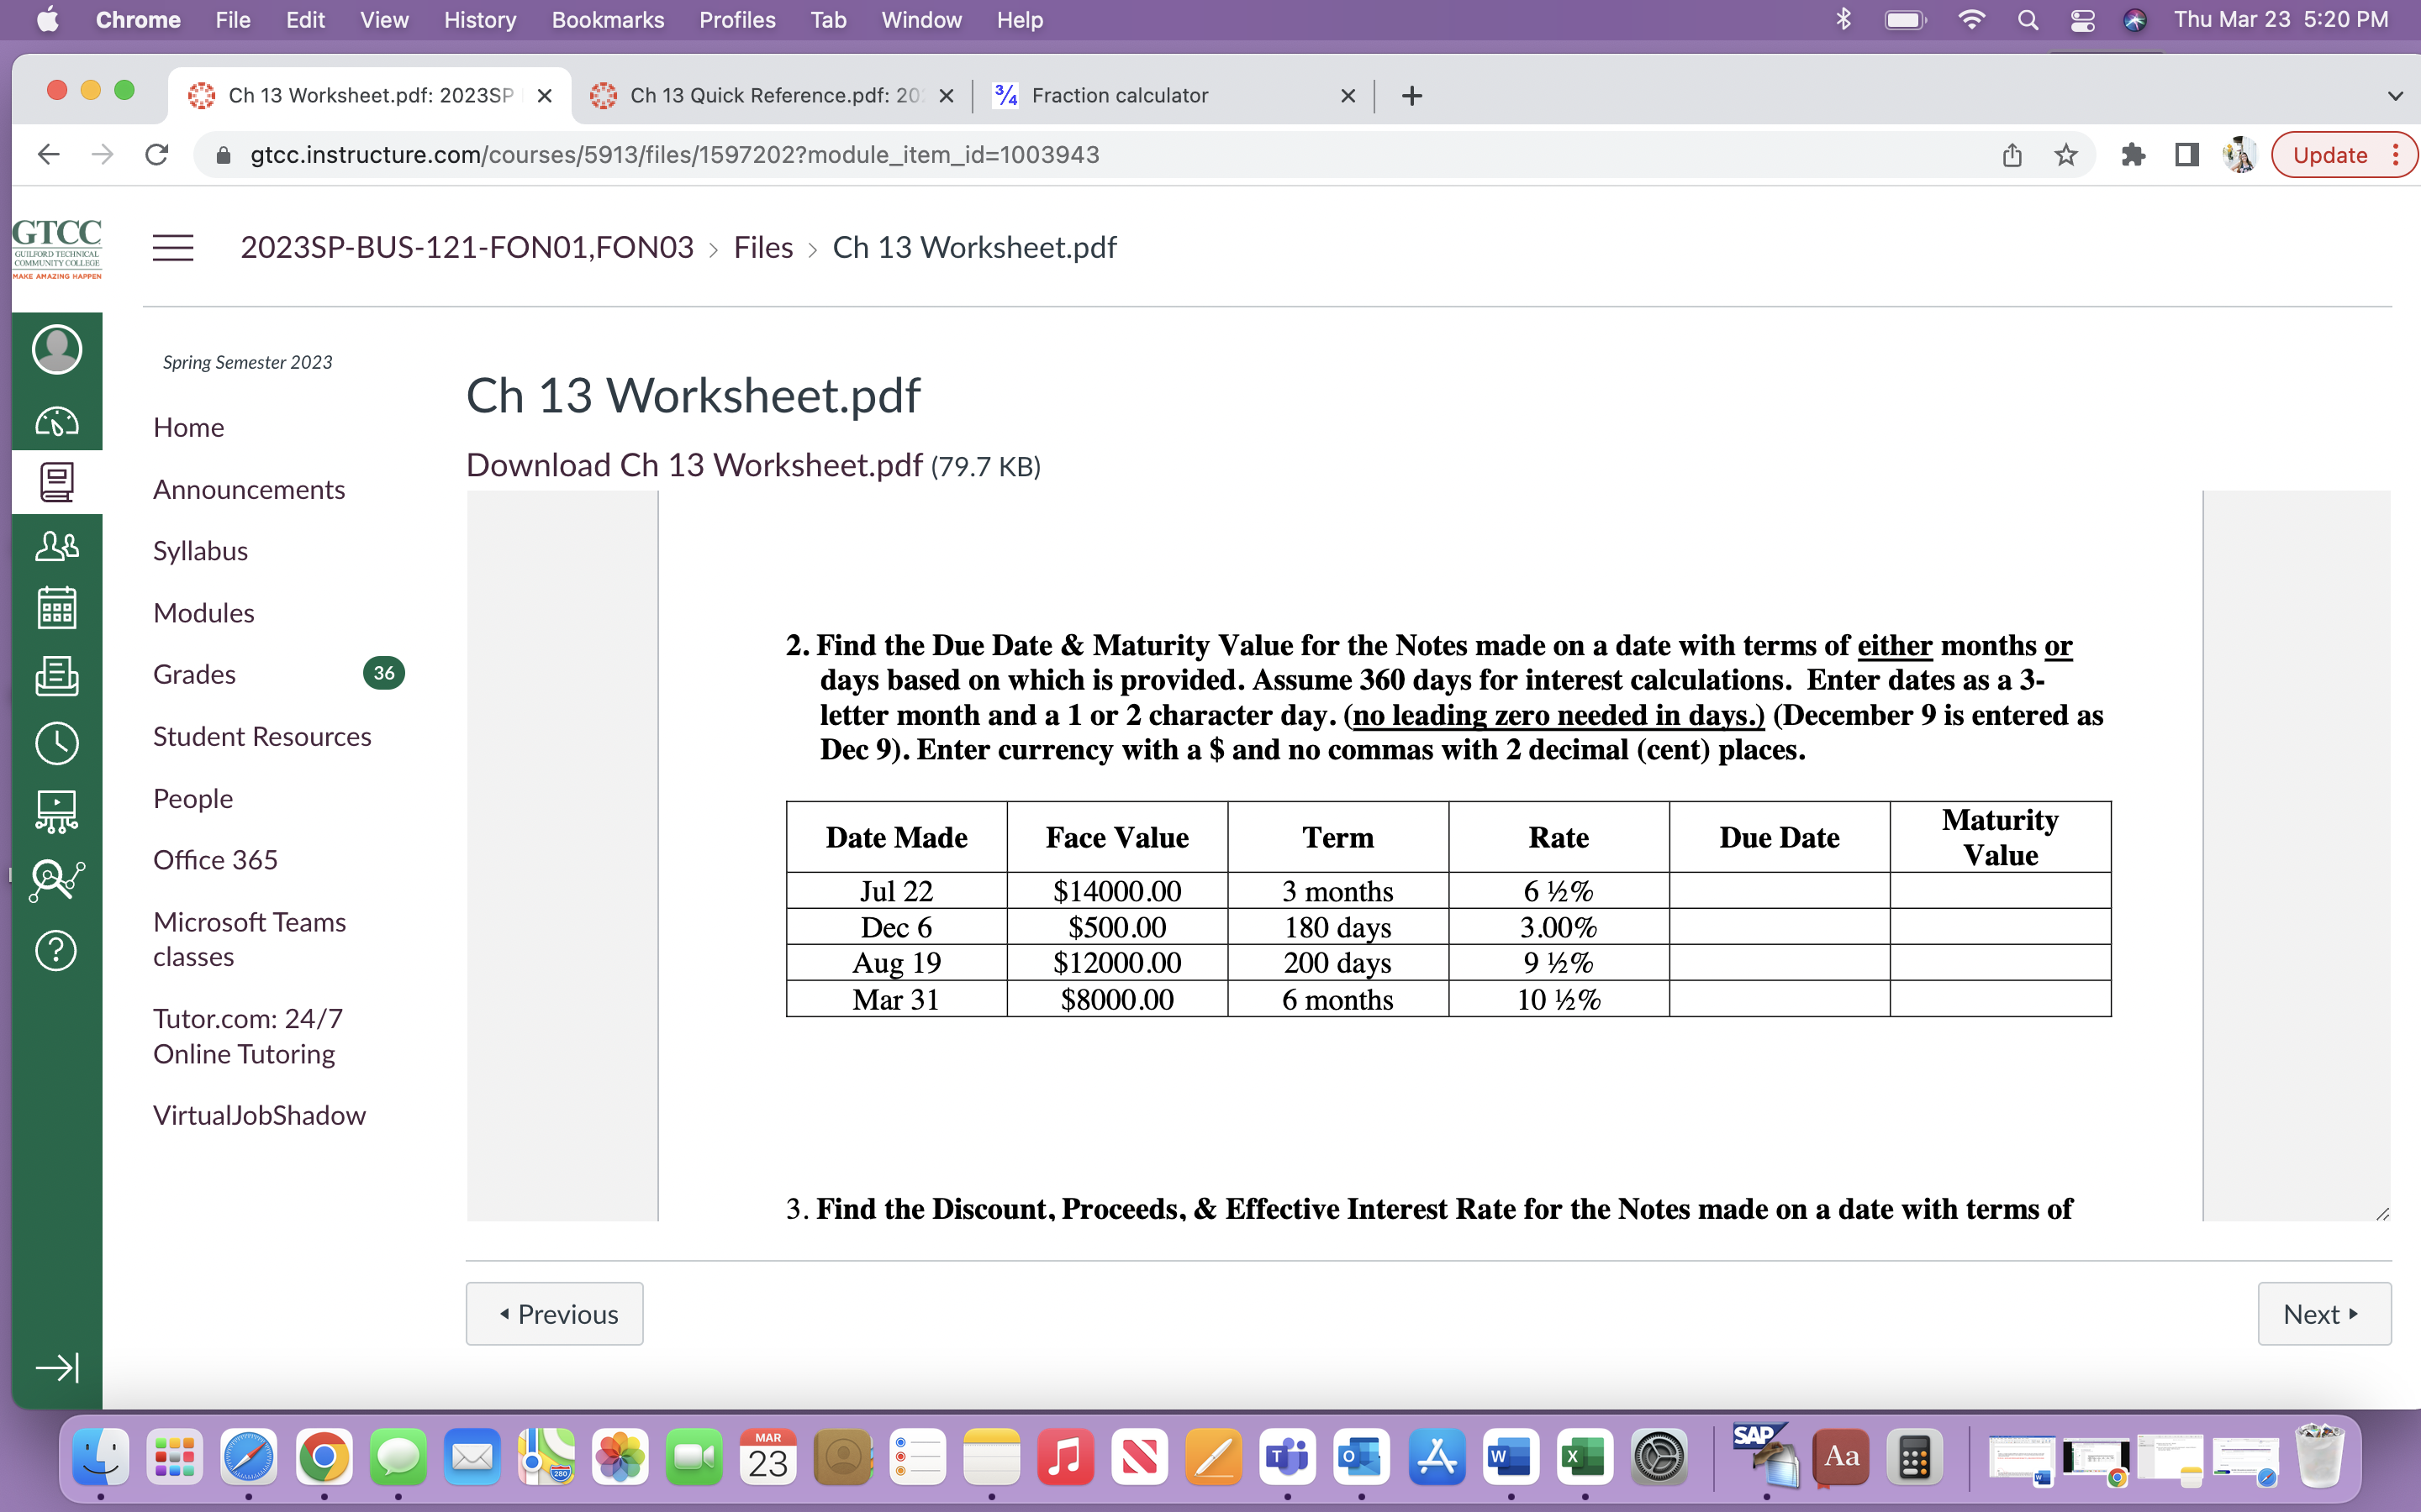2421x1512 pixels.
Task: Collapse the Canvas sidebar with the arrow
Action: coord(57,1368)
